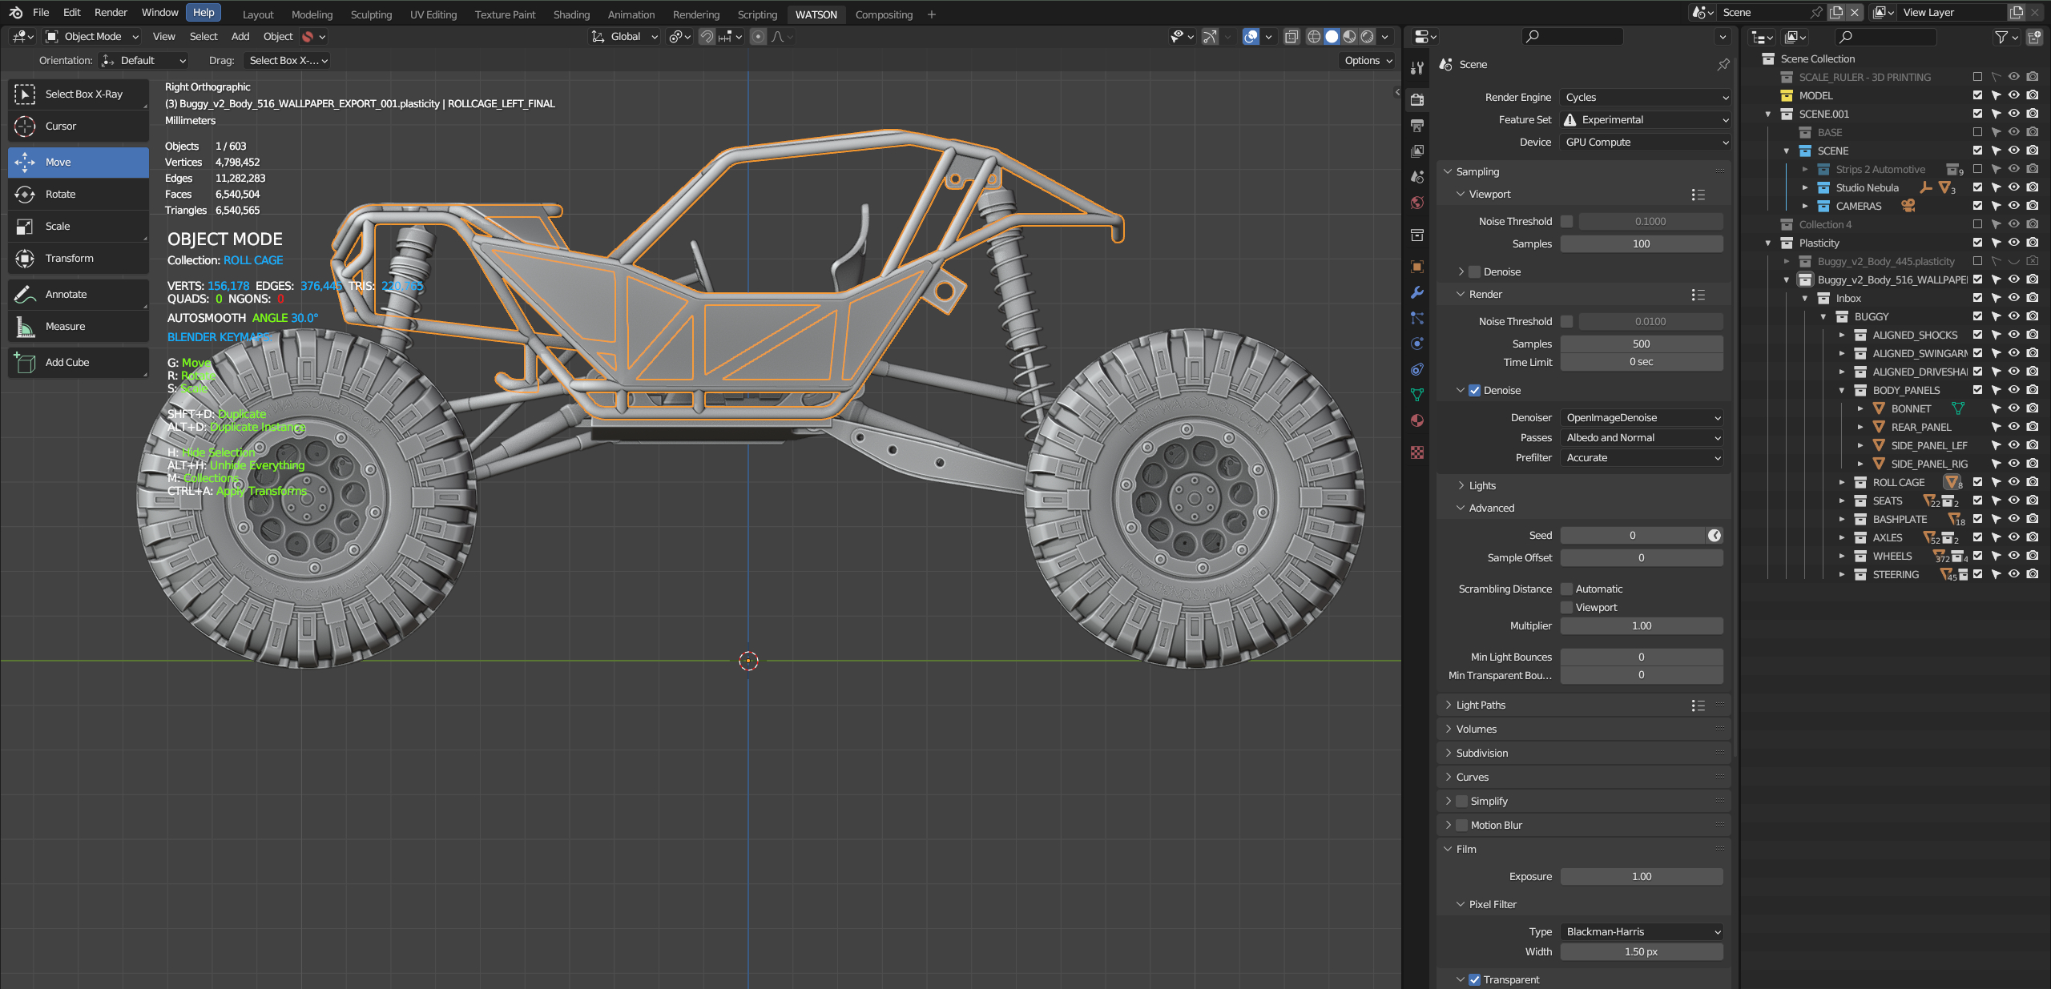The image size is (2051, 989).
Task: Expand the ROLL CAGE collection
Action: (1842, 482)
